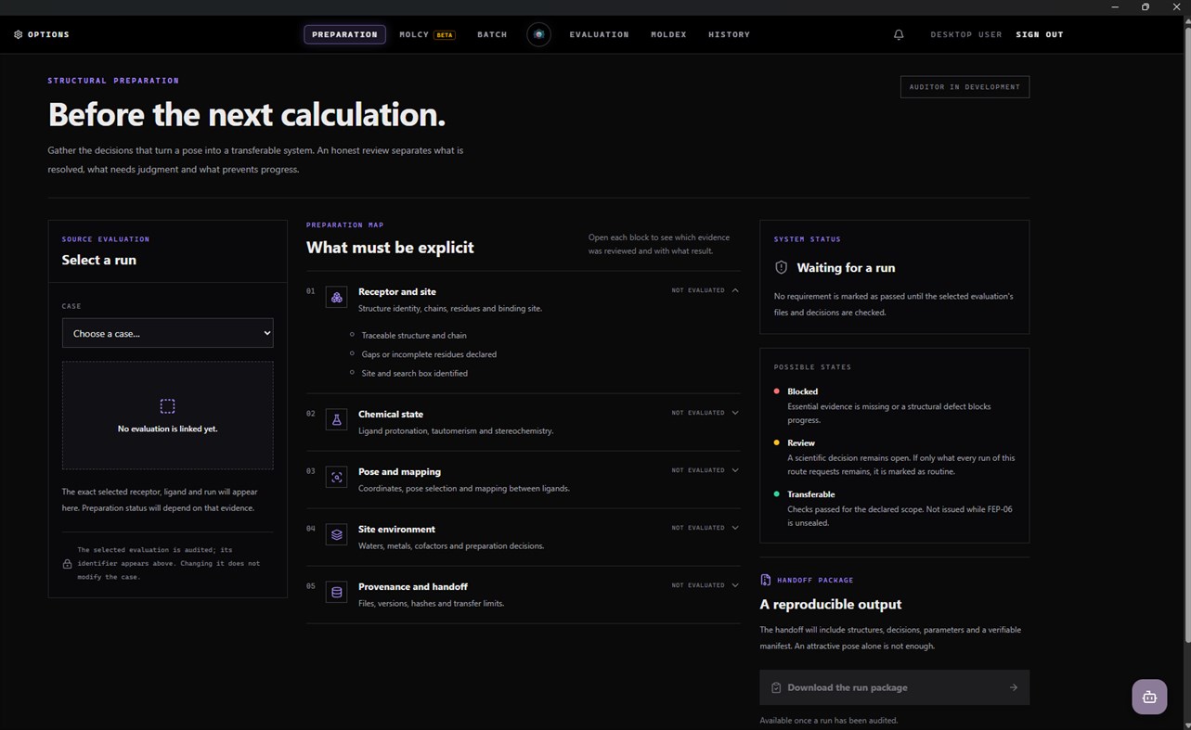Open notifications bell icon
The height and width of the screenshot is (730, 1191).
(x=899, y=34)
